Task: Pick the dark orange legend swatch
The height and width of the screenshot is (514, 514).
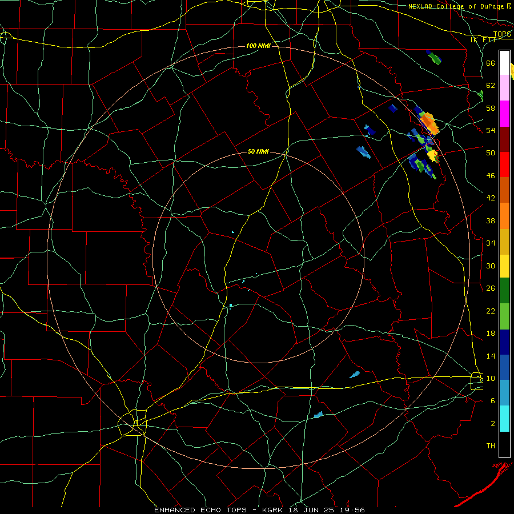Action: pos(504,190)
